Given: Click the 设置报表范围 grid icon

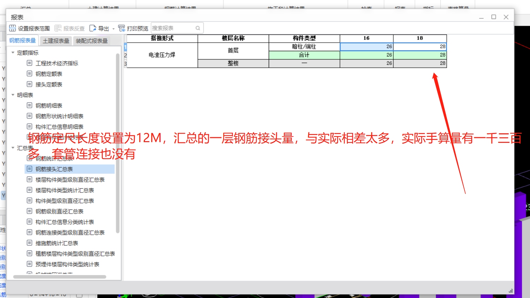Looking at the screenshot, I should tap(12, 28).
